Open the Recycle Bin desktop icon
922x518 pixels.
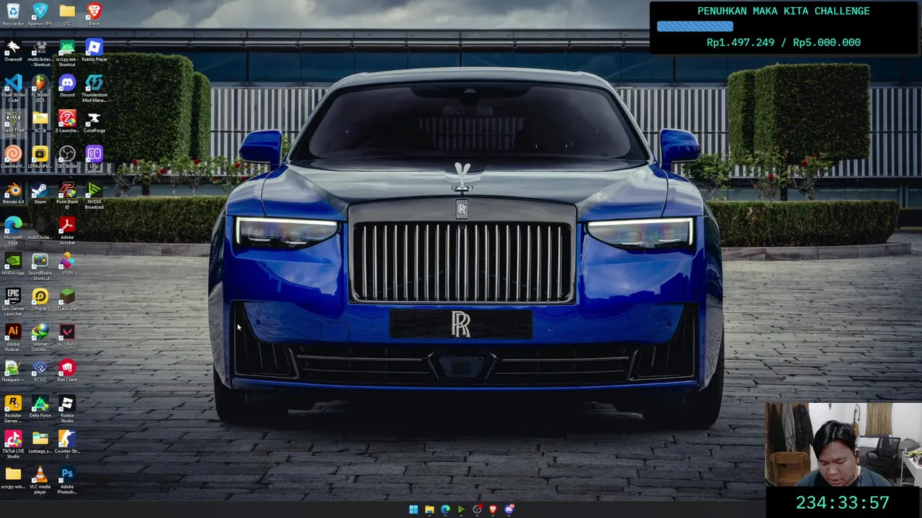[x=13, y=14]
